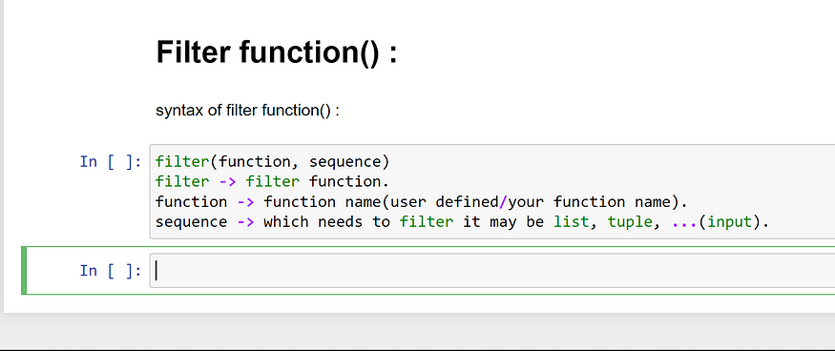The width and height of the screenshot is (835, 351).
Task: Click the grey background area below the notebook
Action: 418,331
